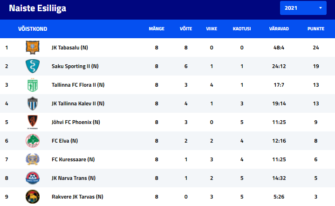
Task: Open the JK Tabasalu (N) team link
Action: (69, 48)
